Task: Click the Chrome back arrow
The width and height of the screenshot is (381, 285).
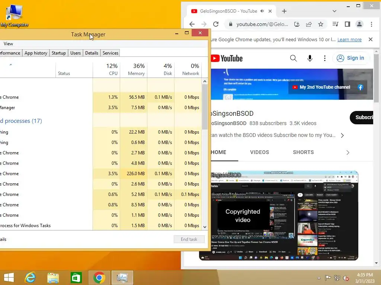Action: coord(192,24)
